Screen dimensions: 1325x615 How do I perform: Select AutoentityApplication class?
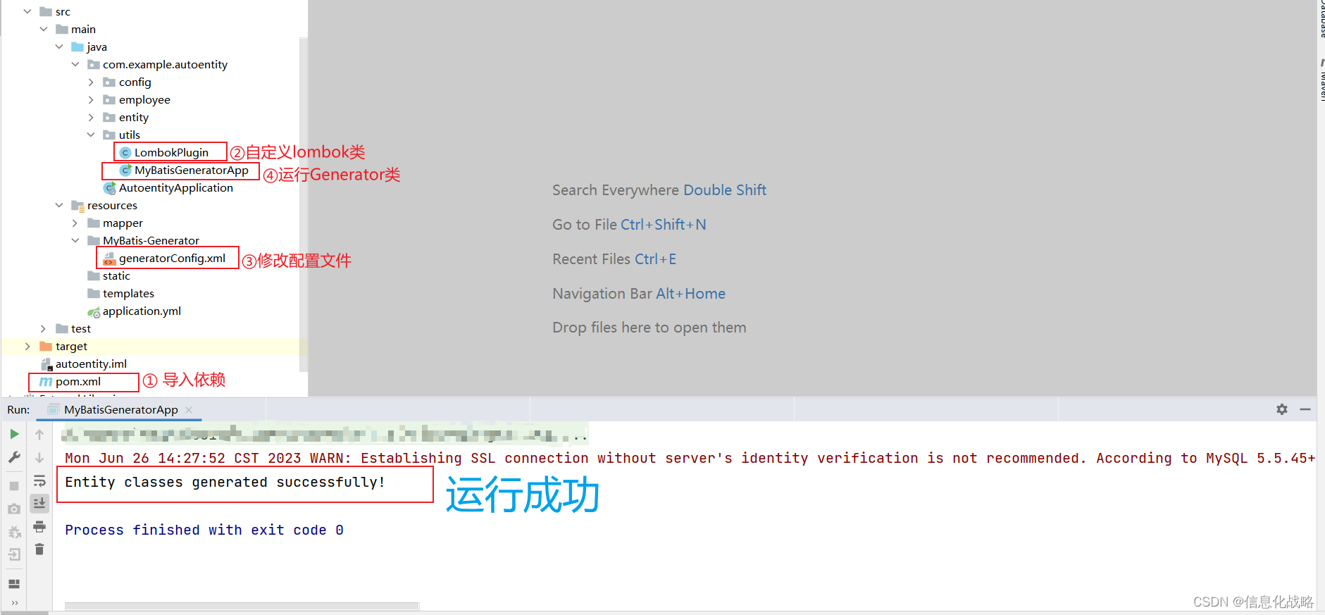tap(175, 187)
